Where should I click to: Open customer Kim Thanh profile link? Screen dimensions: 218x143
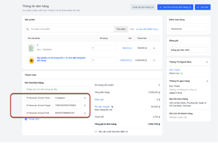[175, 70]
